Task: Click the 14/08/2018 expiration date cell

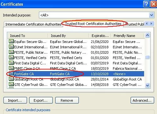Action: (100, 85)
